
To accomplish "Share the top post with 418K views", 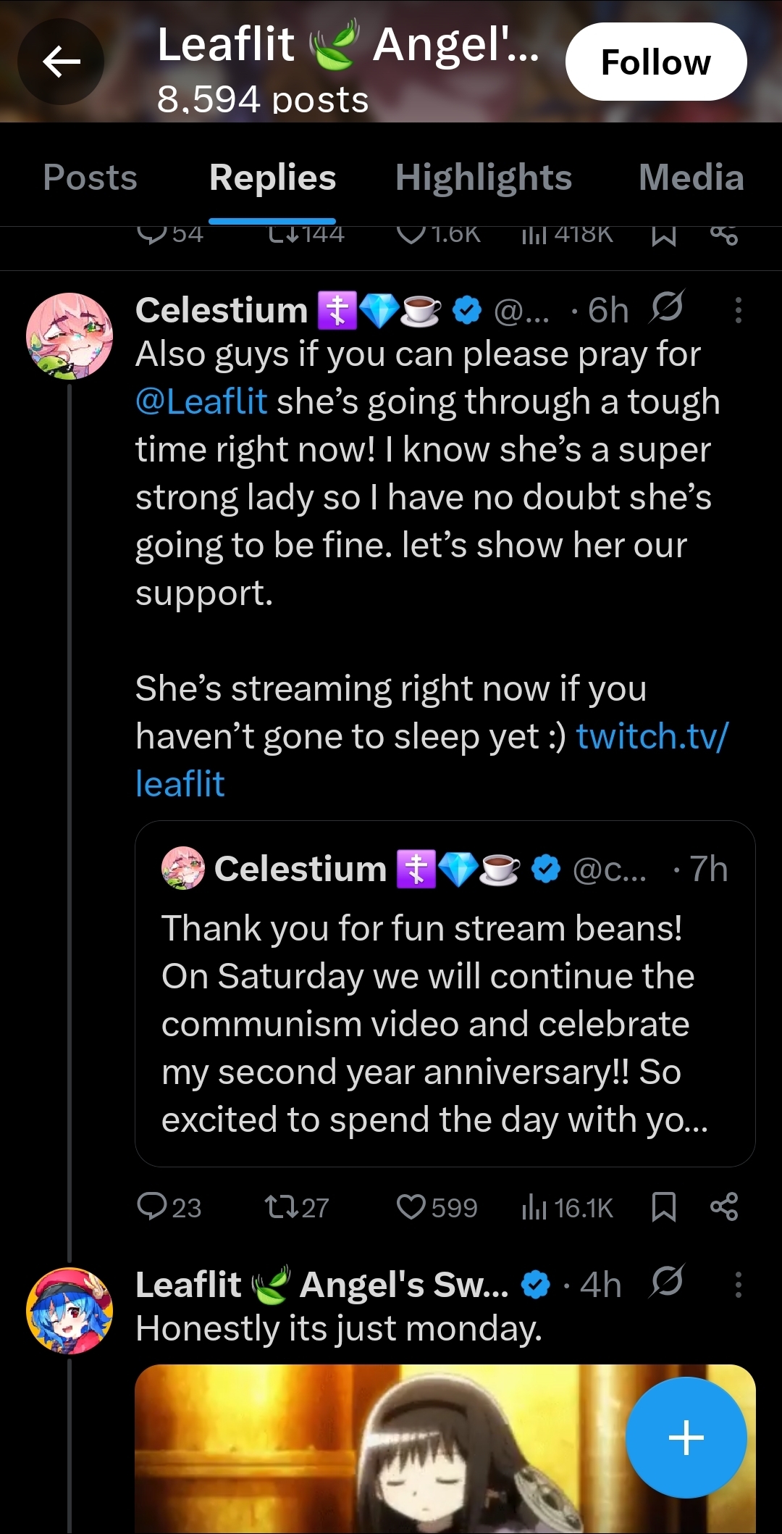I will click(724, 235).
